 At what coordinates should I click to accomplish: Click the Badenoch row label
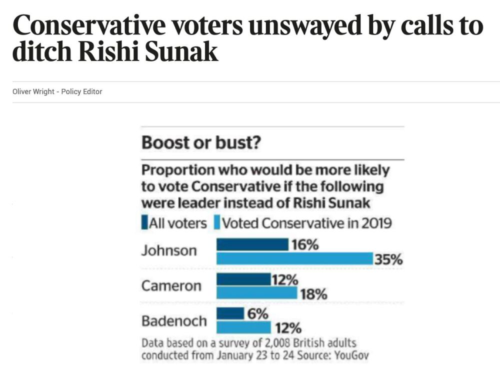coord(174,321)
